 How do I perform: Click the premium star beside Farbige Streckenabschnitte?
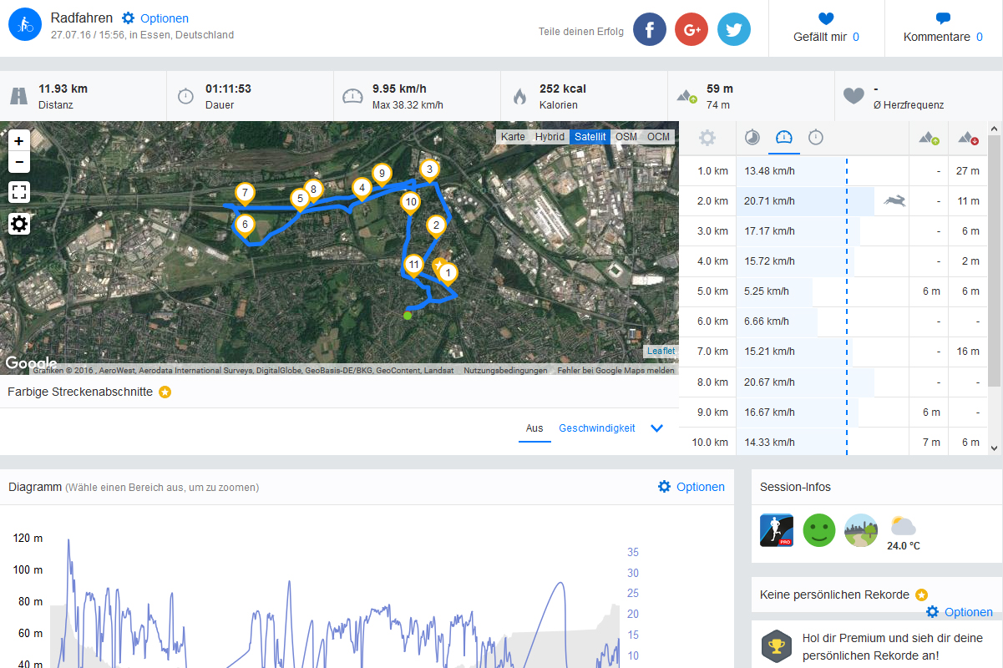tap(165, 392)
